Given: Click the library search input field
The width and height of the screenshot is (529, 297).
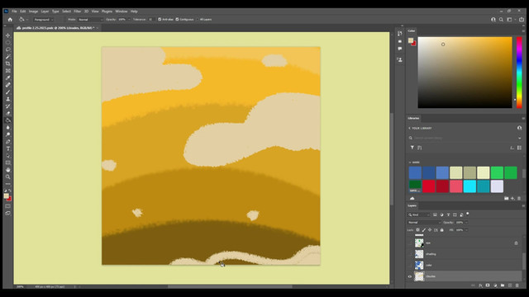Looking at the screenshot, I should (x=463, y=138).
